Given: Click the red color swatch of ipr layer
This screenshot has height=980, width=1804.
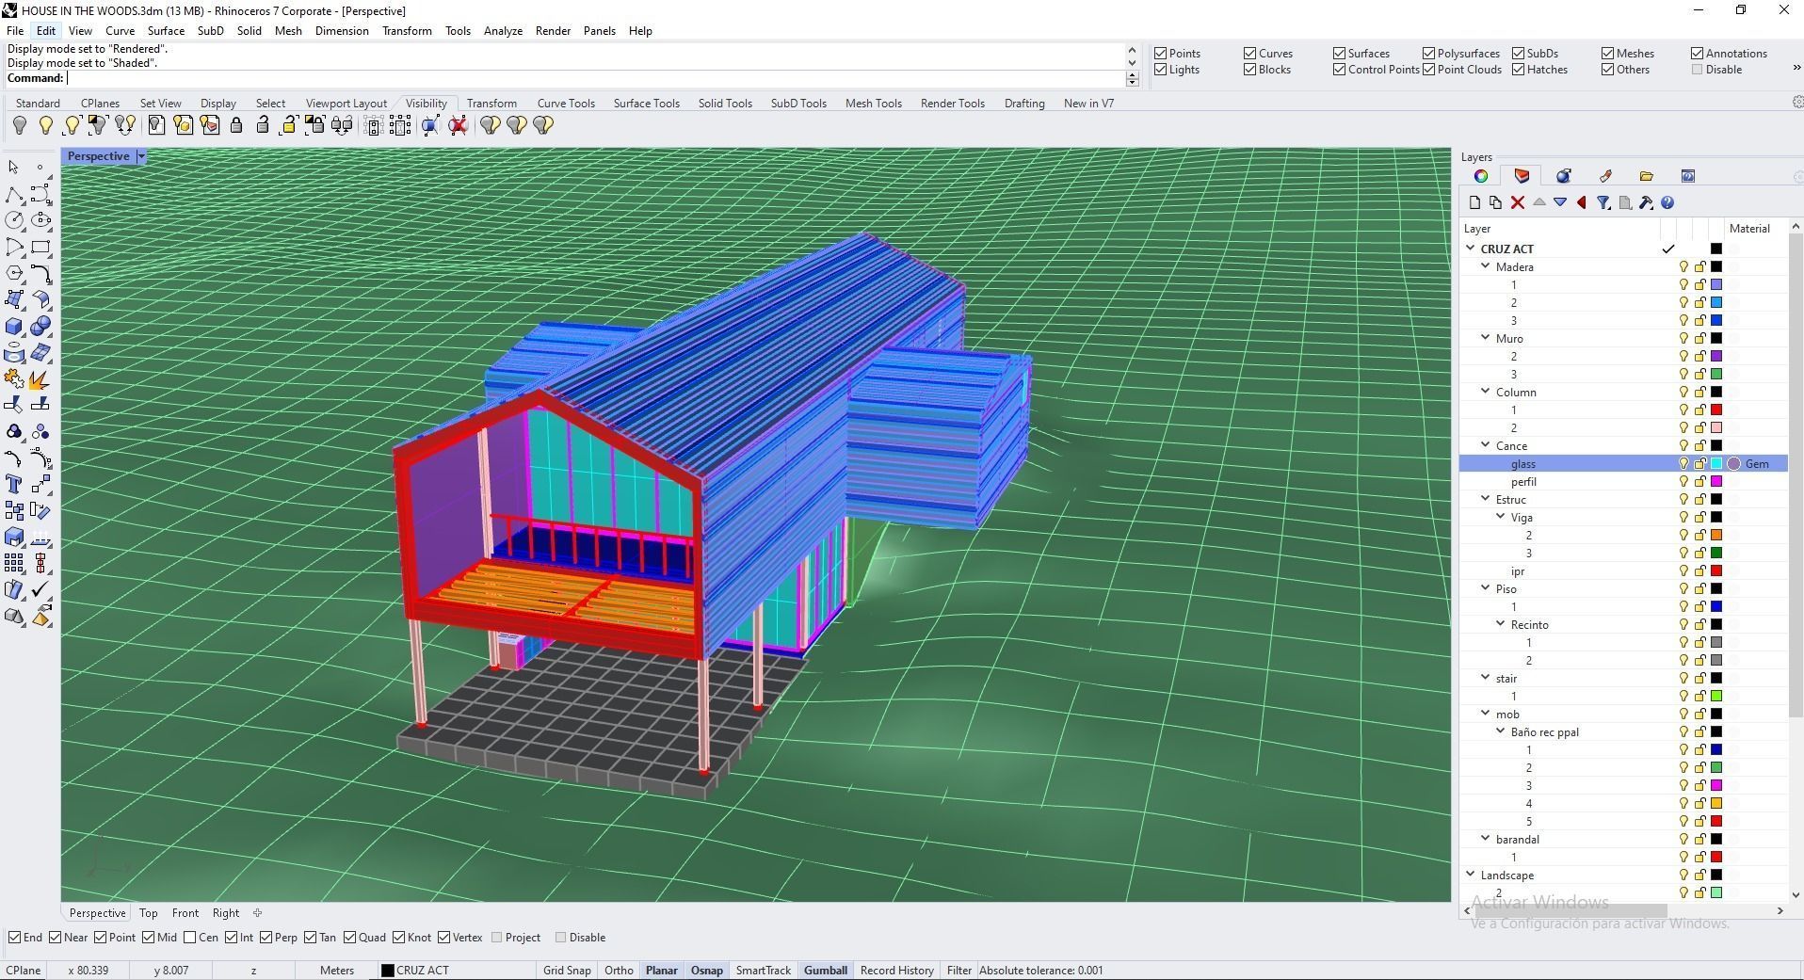Looking at the screenshot, I should coord(1716,571).
